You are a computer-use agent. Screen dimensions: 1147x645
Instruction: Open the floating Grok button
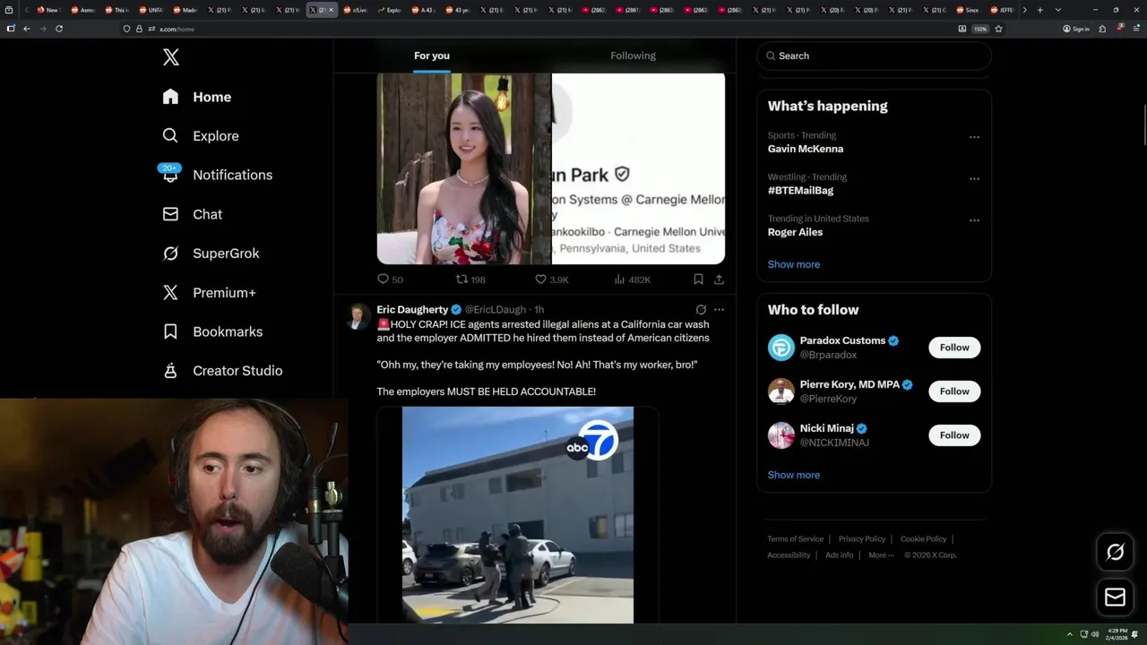(x=1115, y=553)
